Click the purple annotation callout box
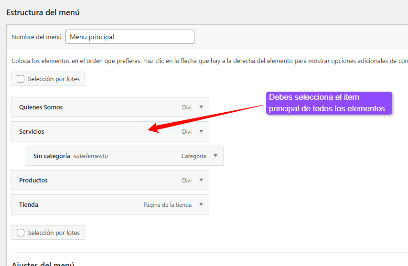Viewport: 408px width, 266px height. (329, 103)
